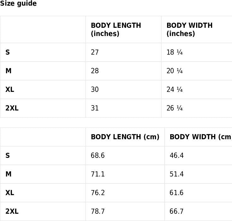The image size is (232, 221).
Task: Select the body width value 18 ¼
Action: [x=174, y=52]
